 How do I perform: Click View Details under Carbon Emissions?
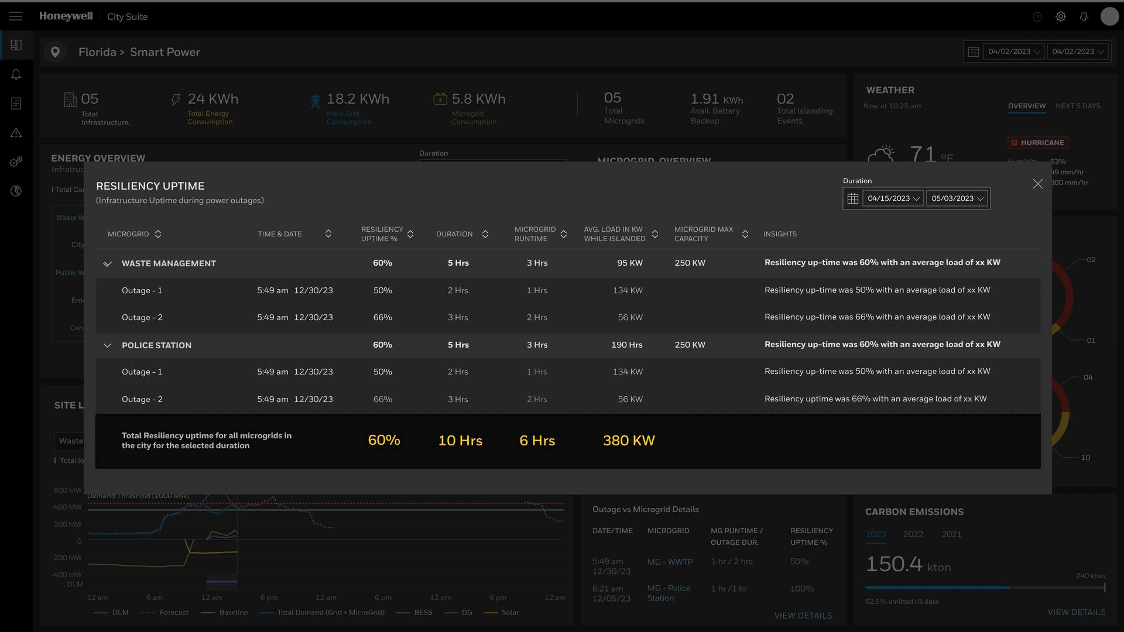pyautogui.click(x=1076, y=612)
